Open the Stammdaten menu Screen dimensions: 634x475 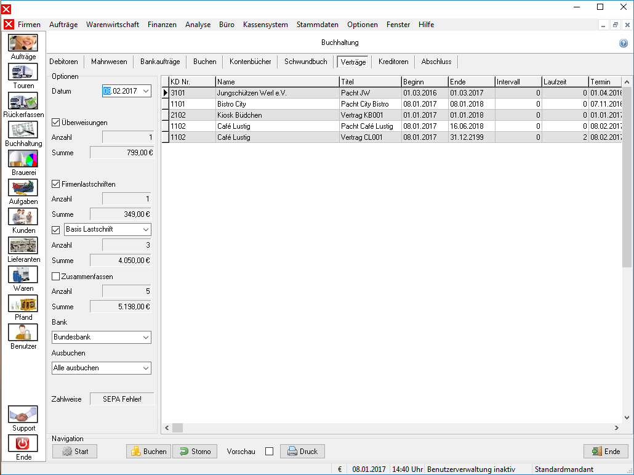pyautogui.click(x=318, y=25)
